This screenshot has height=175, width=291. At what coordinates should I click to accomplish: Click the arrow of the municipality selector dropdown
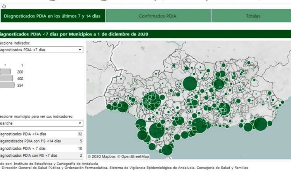click(x=80, y=123)
